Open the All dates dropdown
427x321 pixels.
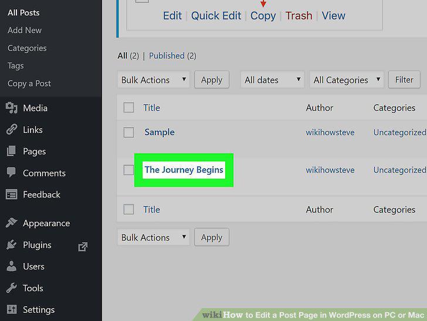coord(272,80)
